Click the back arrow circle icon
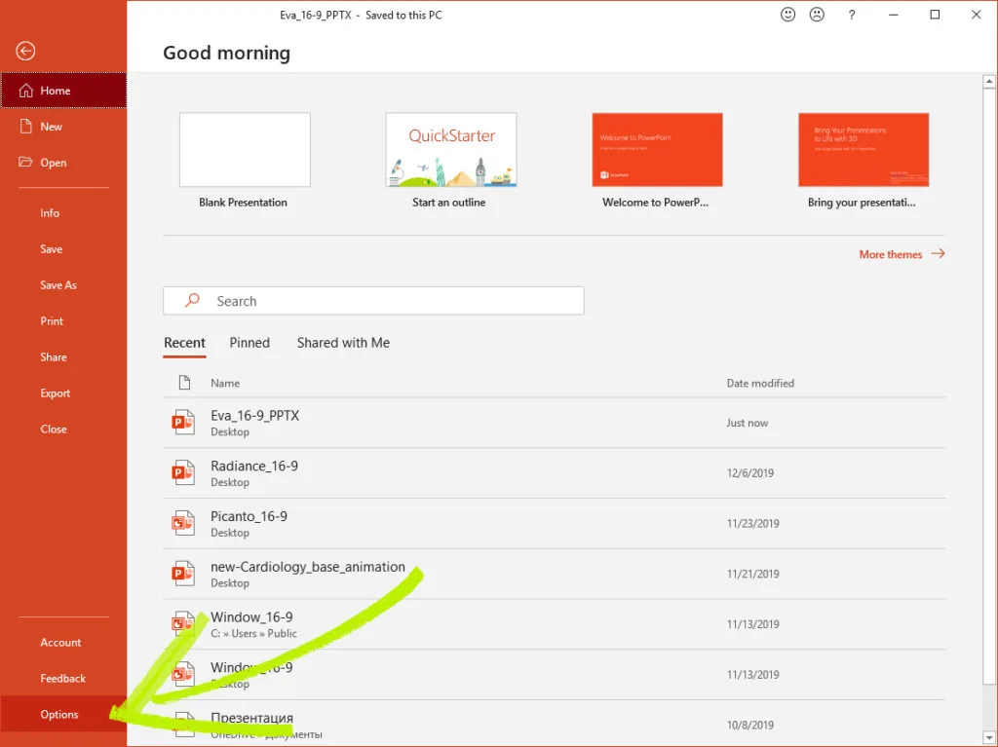 click(x=25, y=51)
